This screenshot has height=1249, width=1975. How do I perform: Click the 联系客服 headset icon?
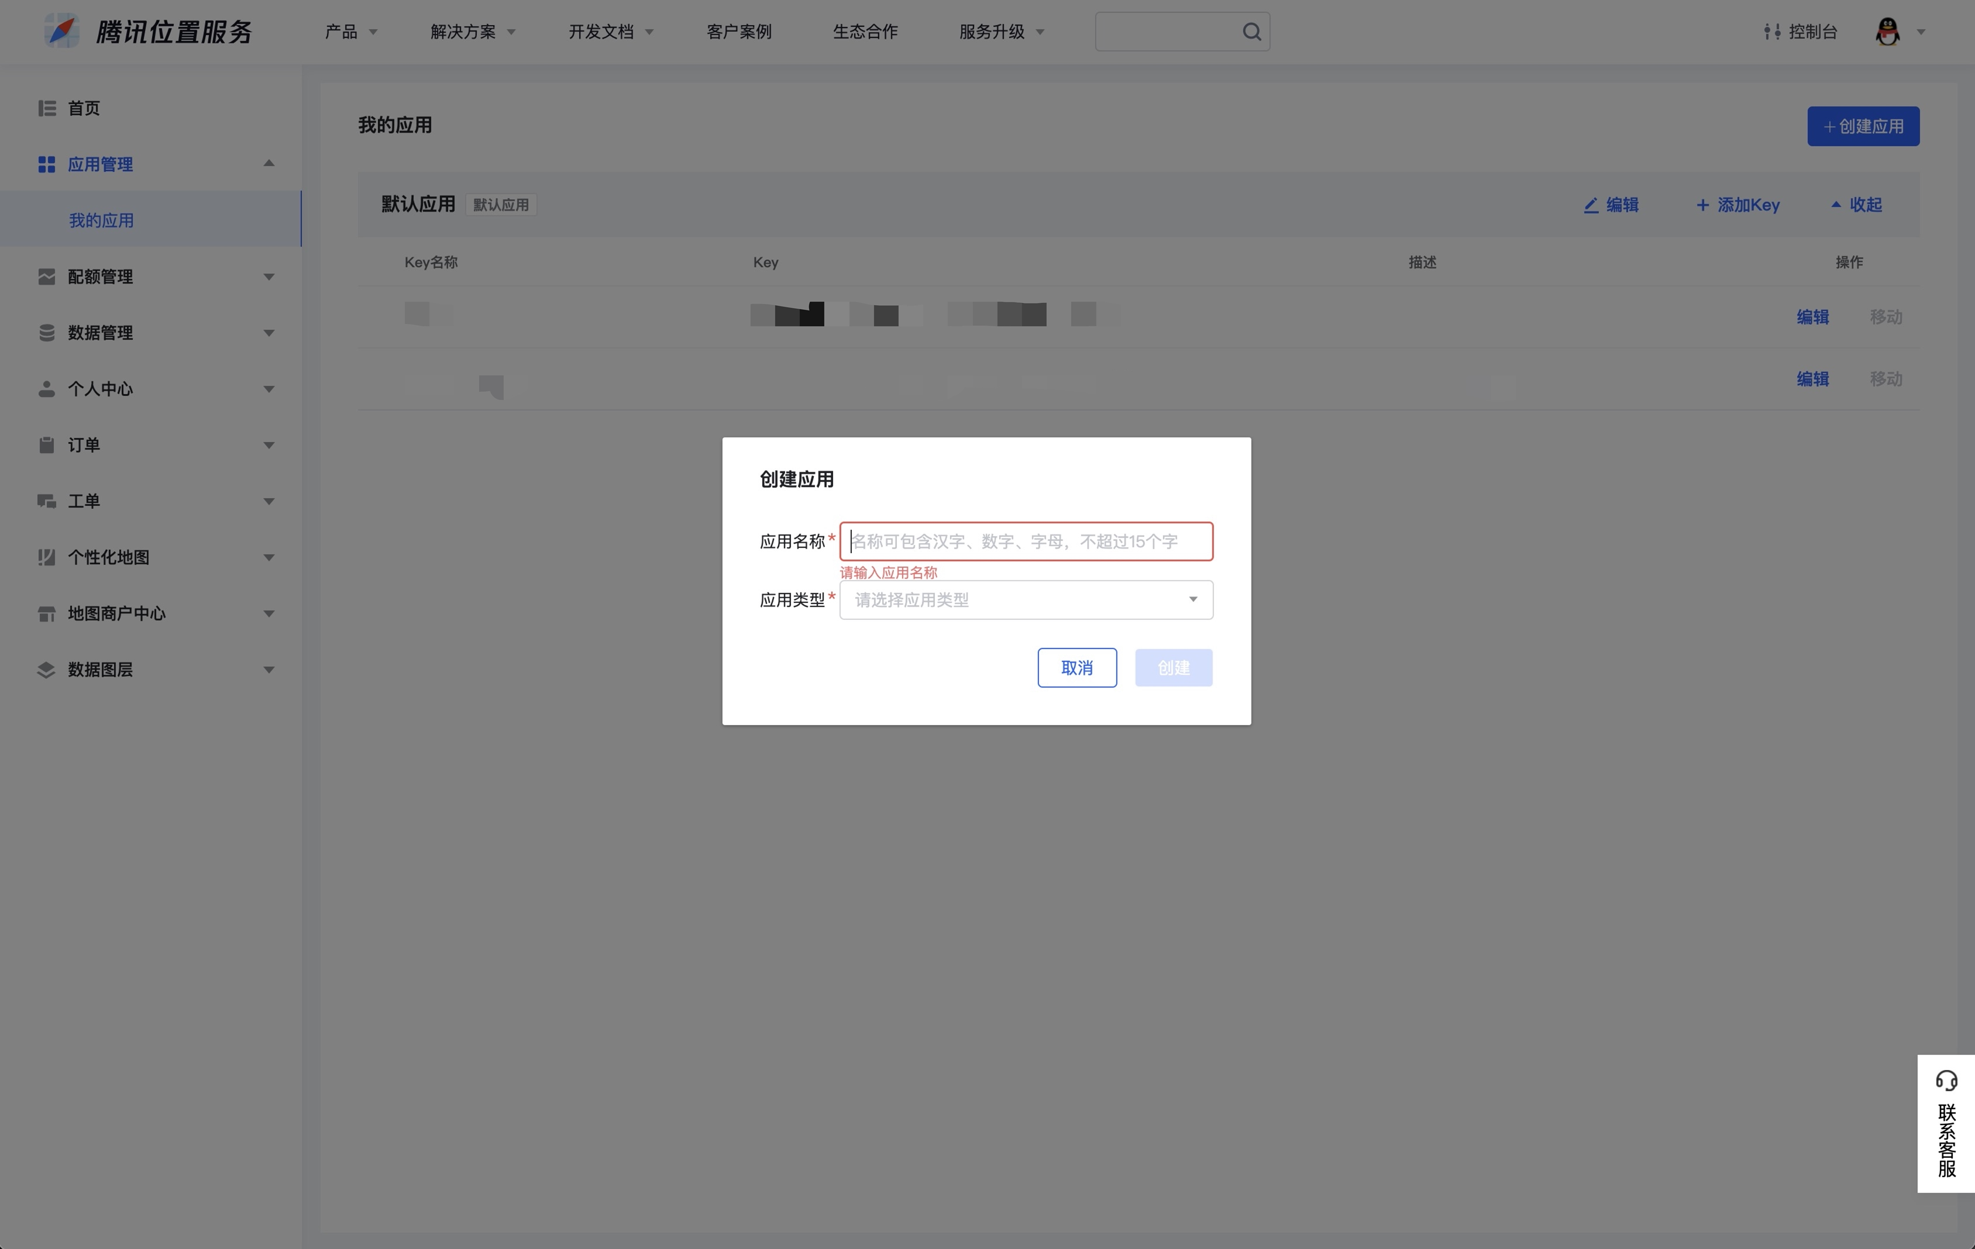[x=1946, y=1080]
